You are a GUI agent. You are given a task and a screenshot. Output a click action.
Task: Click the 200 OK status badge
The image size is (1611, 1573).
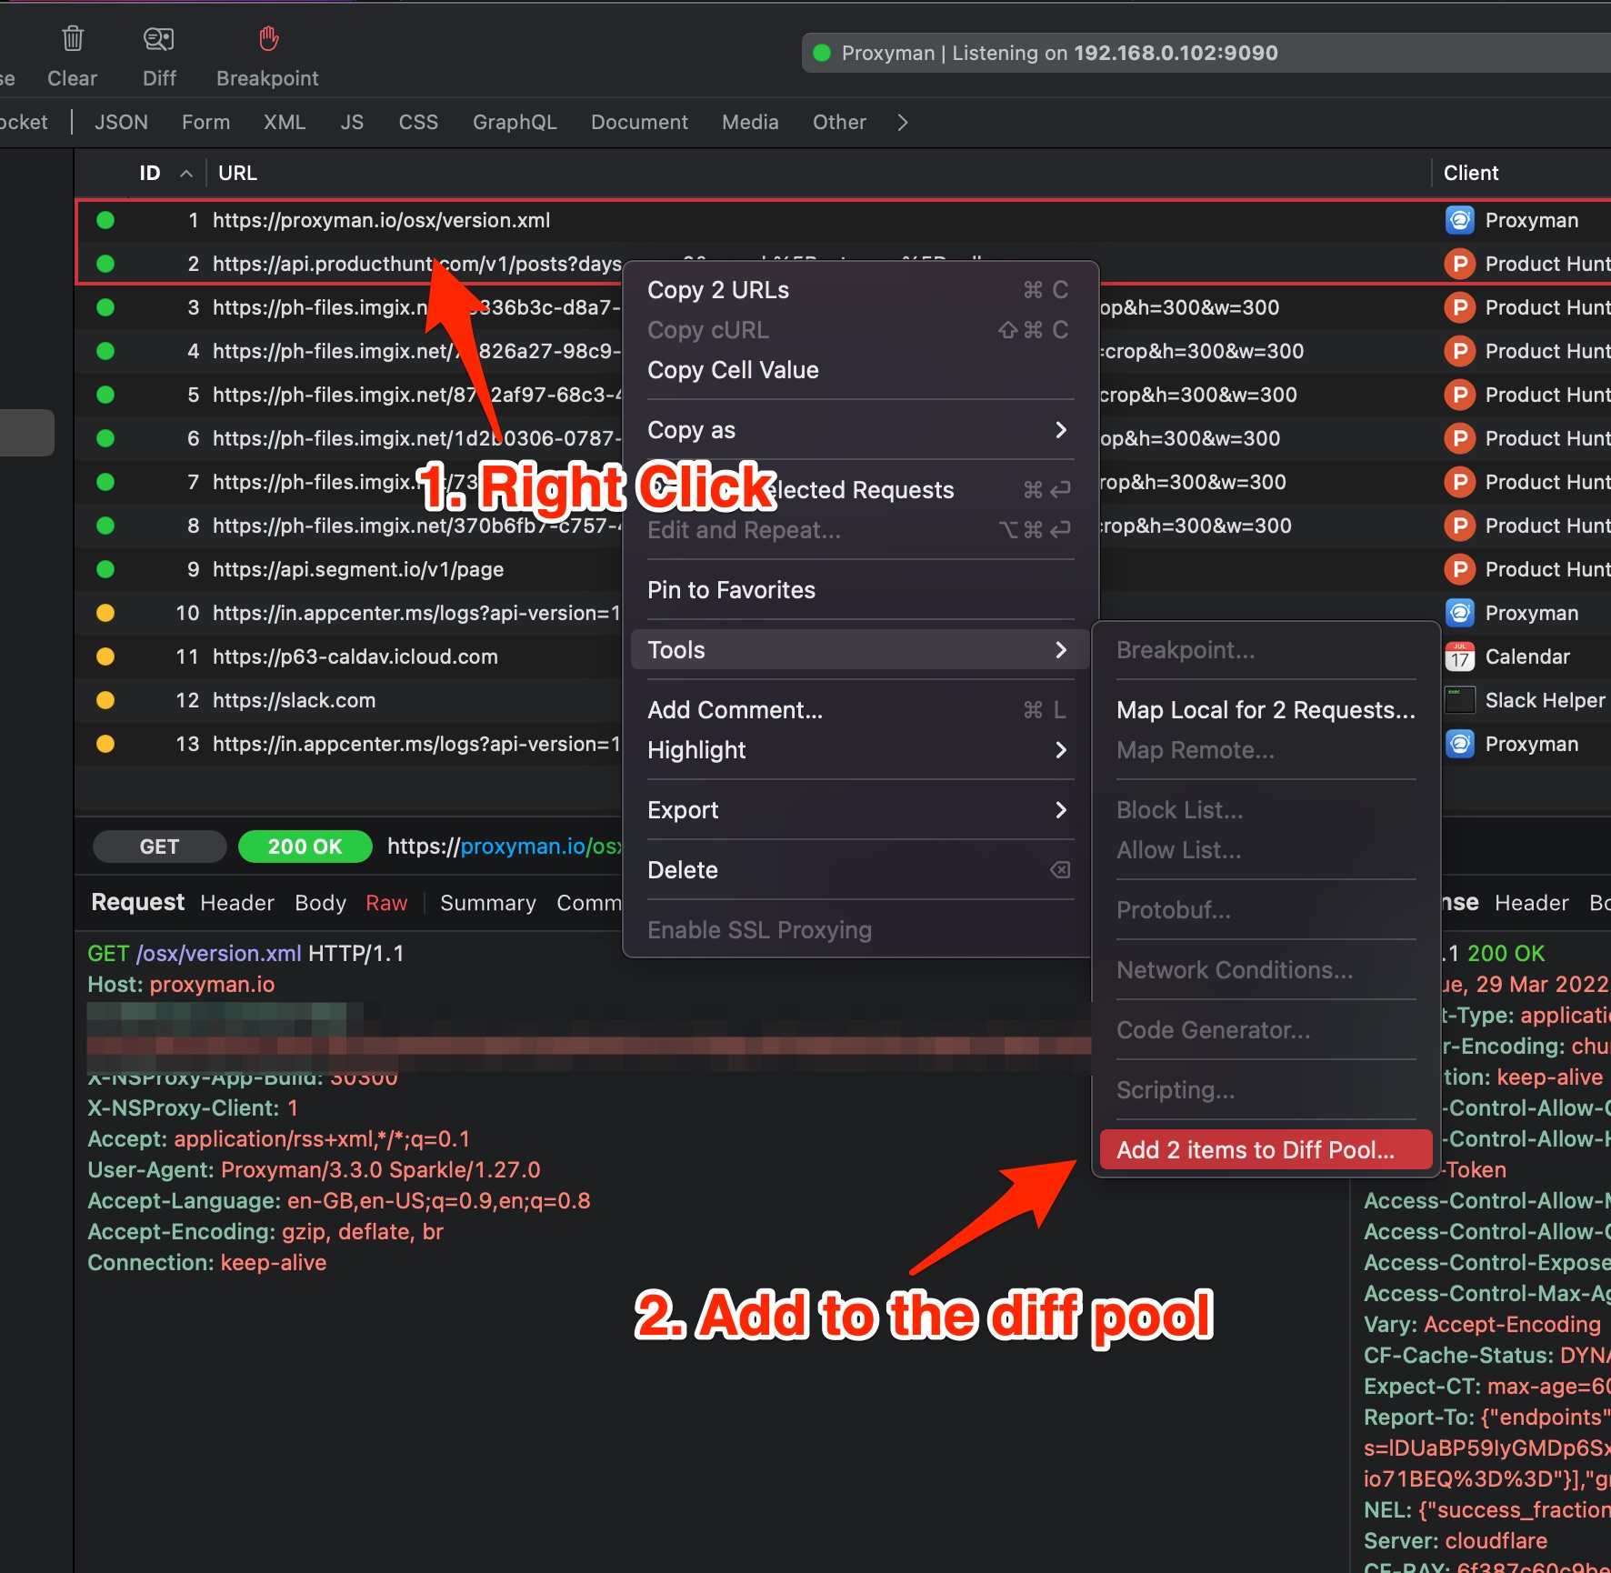(305, 847)
